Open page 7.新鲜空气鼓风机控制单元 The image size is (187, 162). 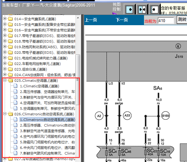pyautogui.click(x=47, y=153)
